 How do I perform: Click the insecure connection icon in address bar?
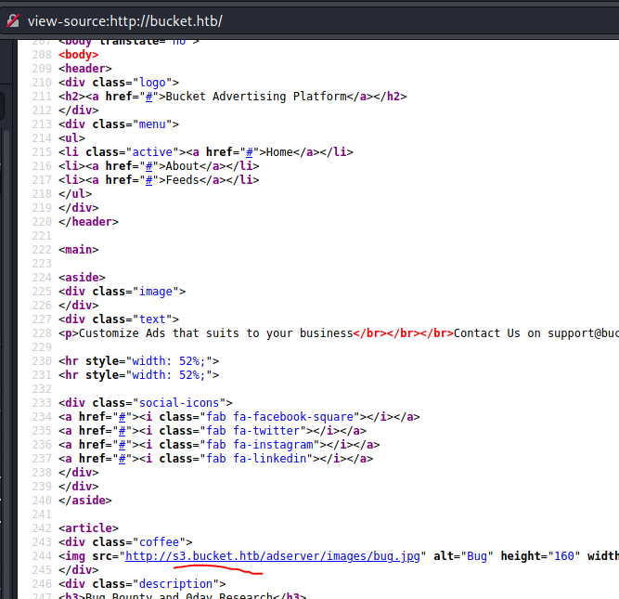[x=12, y=20]
